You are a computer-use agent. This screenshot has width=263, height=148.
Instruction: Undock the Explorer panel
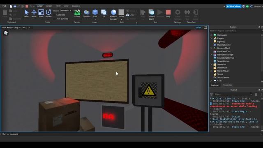coord(259,27)
